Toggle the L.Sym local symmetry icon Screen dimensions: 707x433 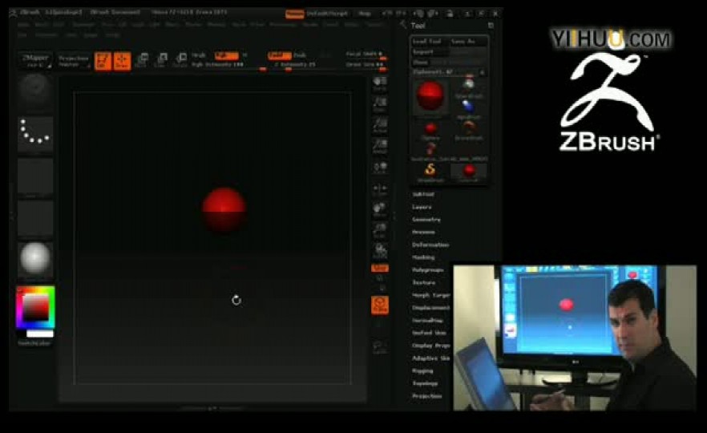[380, 189]
